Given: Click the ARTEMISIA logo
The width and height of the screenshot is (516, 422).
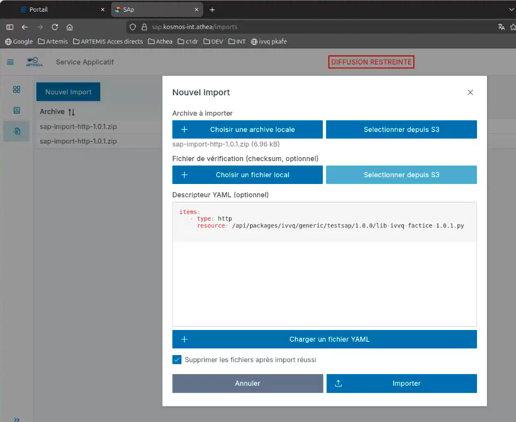Looking at the screenshot, I should (x=34, y=62).
